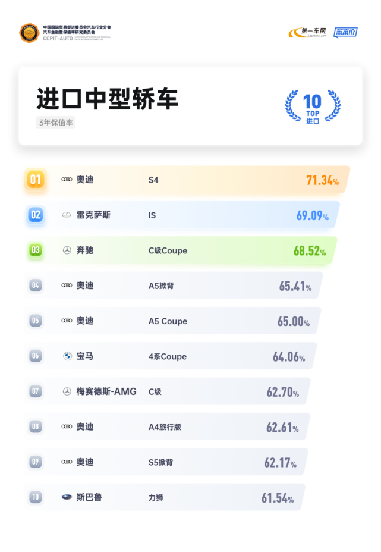
Task: Click the A5掀背 model name
Action: [161, 286]
